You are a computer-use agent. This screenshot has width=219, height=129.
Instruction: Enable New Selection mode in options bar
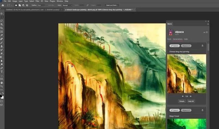[16, 5]
